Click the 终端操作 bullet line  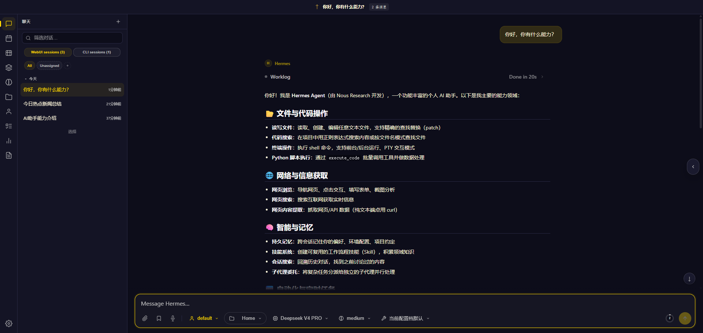click(343, 148)
